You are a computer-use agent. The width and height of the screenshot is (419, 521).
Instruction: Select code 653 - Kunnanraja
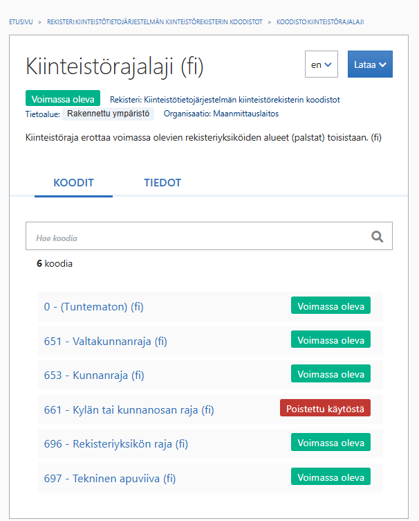(x=94, y=376)
